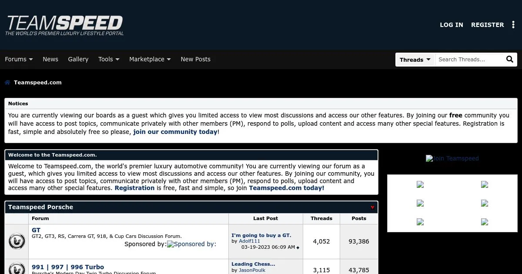Change the Threads search type dropdown

(415, 60)
